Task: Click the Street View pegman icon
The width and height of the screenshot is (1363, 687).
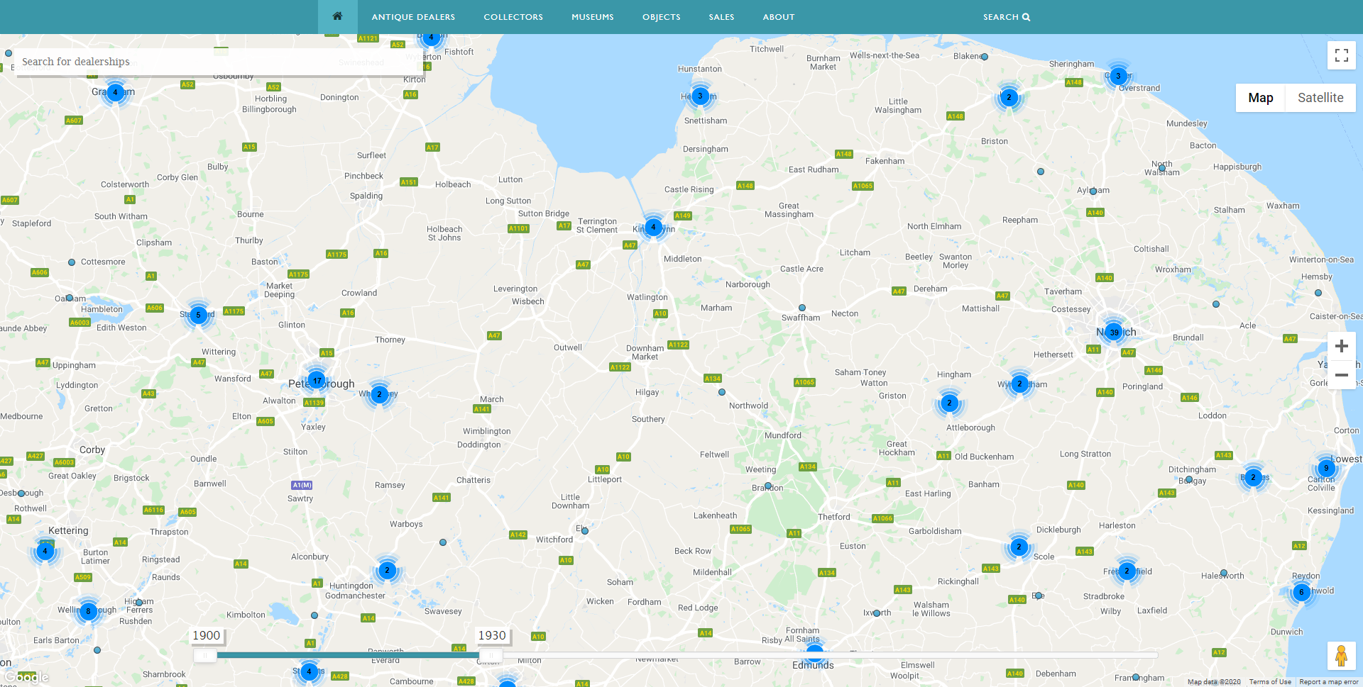Action: 1341,656
